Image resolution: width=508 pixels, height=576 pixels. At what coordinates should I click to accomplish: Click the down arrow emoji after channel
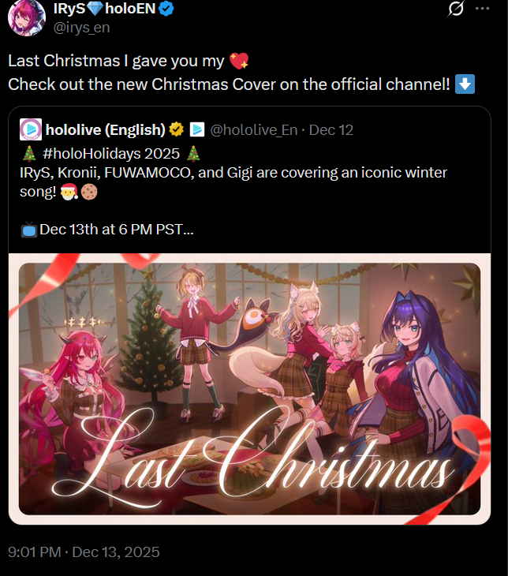(x=465, y=84)
